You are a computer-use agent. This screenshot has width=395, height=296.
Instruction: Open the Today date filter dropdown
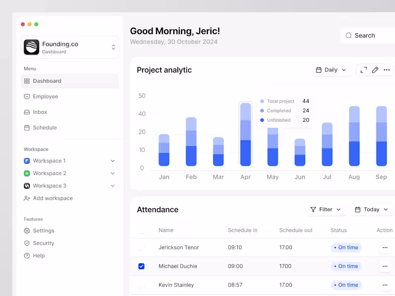pos(371,209)
